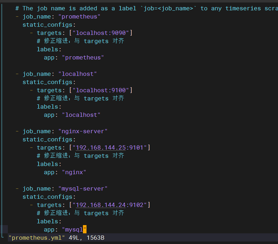Click the indent comment below 9101 targets
This screenshot has width=278, height=244.
[80, 156]
